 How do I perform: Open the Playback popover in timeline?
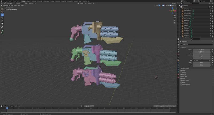6,106
